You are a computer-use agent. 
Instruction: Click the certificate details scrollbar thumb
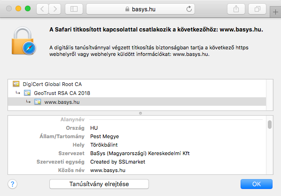[270, 125]
